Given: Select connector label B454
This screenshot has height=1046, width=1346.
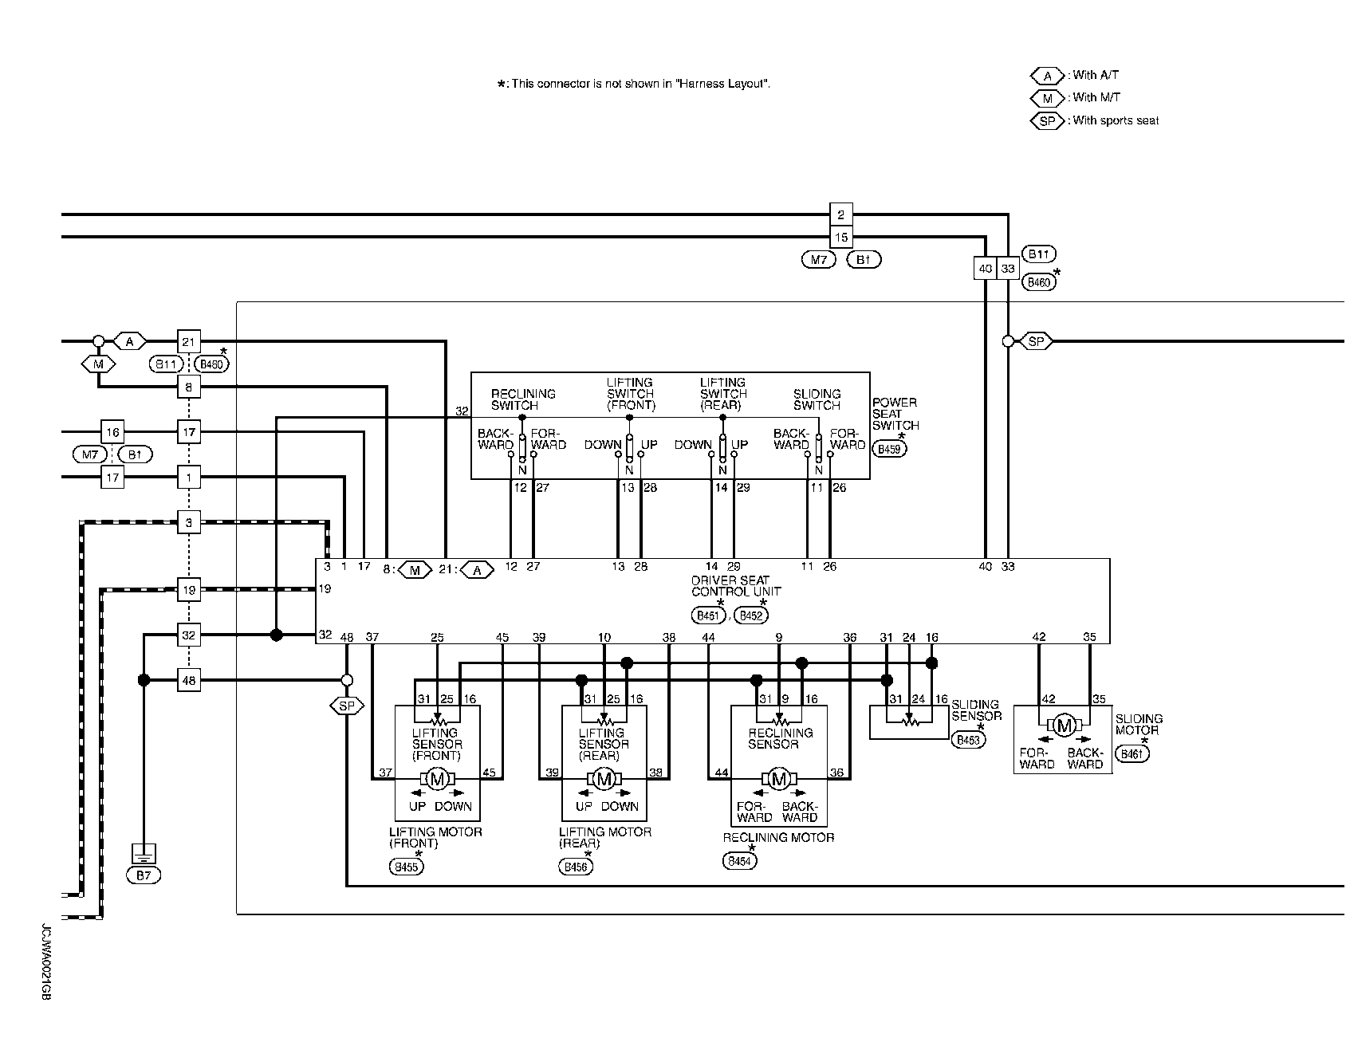Looking at the screenshot, I should pos(739,861).
